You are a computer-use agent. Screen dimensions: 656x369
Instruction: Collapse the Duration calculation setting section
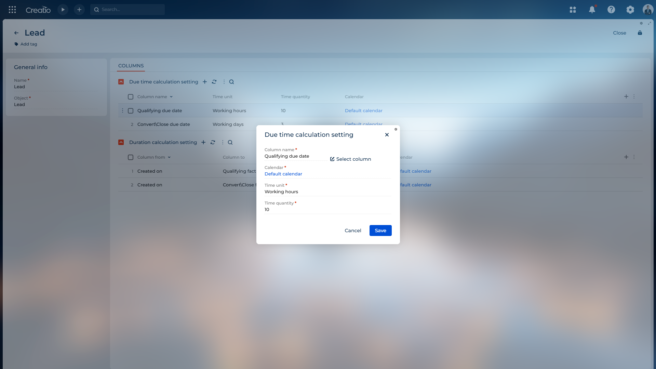pyautogui.click(x=121, y=142)
